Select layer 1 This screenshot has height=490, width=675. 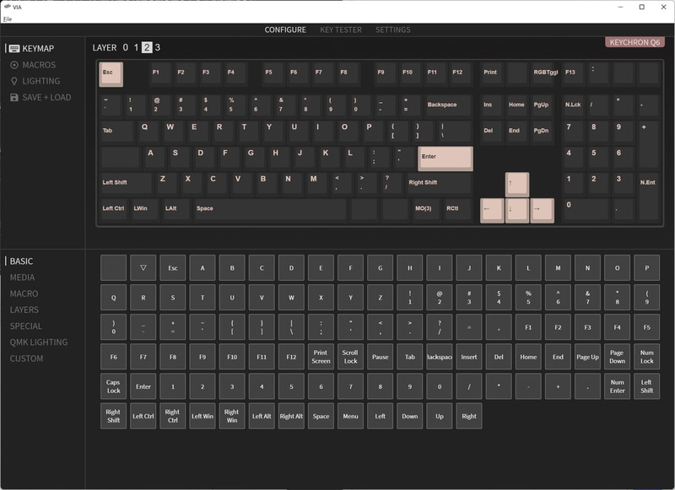[x=136, y=47]
